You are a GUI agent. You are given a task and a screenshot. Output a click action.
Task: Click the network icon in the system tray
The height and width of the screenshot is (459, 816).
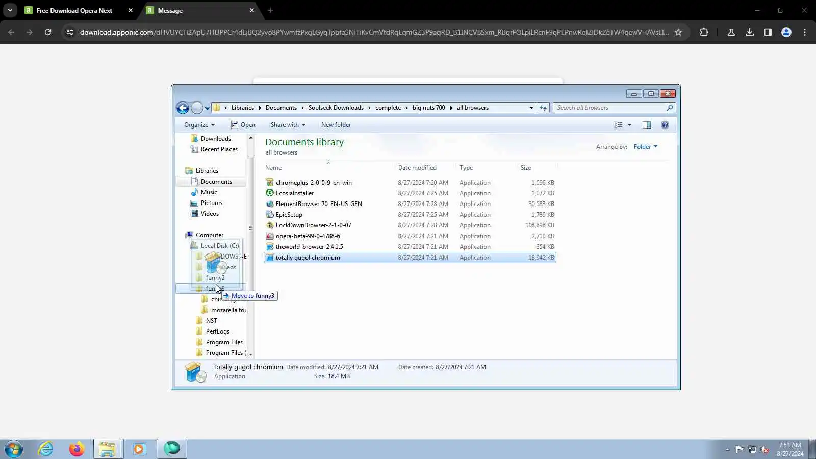[752, 449]
